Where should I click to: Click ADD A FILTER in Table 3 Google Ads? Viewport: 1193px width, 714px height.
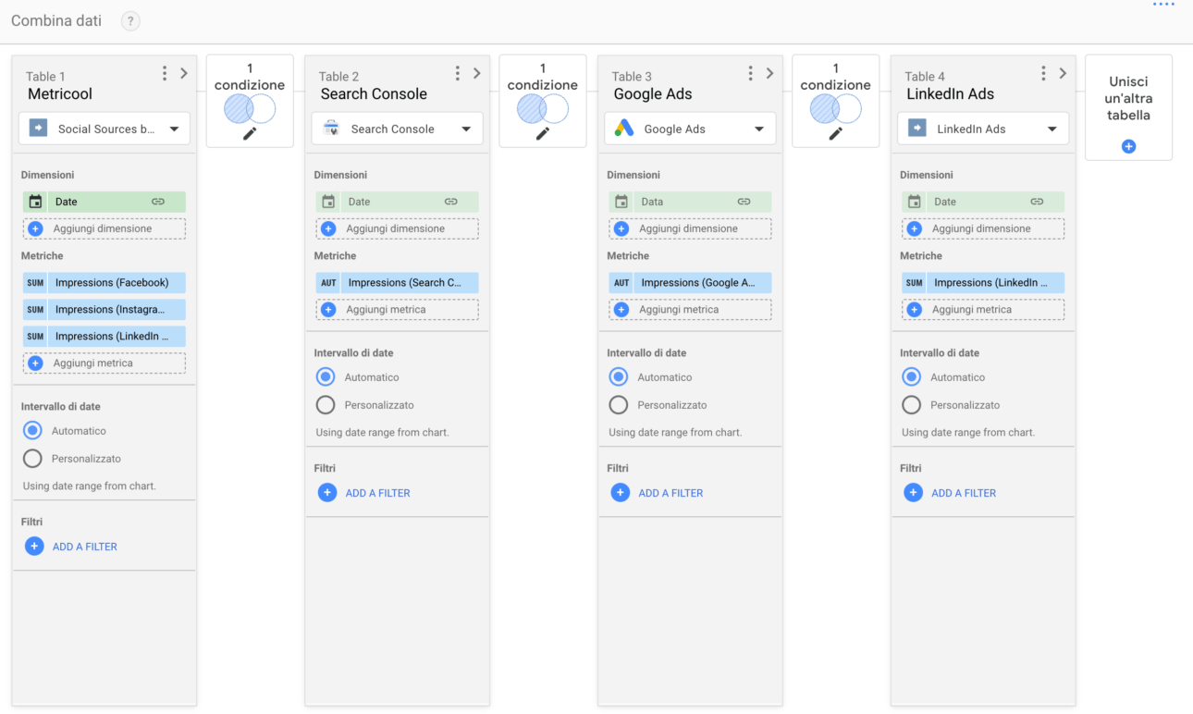[x=658, y=493]
